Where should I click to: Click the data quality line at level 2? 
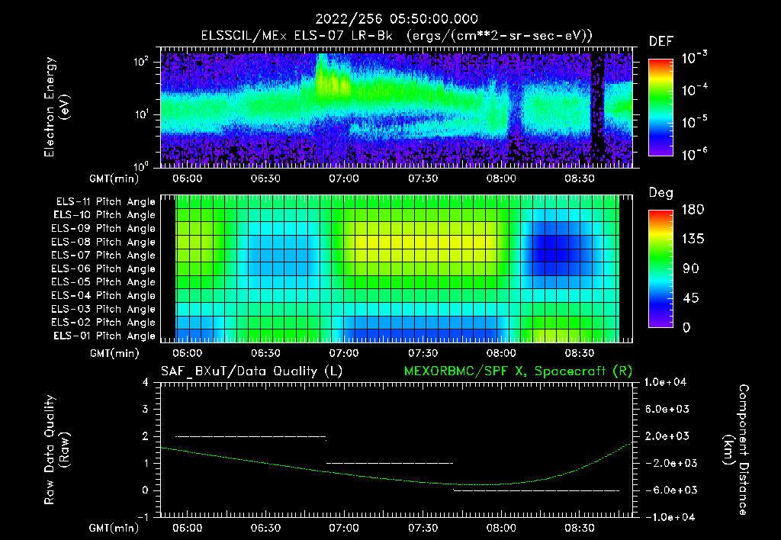[250, 436]
